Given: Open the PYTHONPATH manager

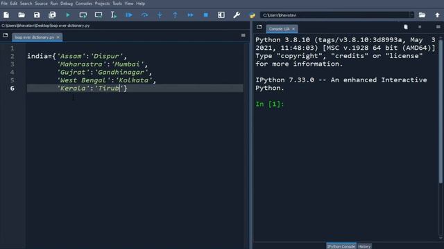Looking at the screenshot, I should coord(252,15).
